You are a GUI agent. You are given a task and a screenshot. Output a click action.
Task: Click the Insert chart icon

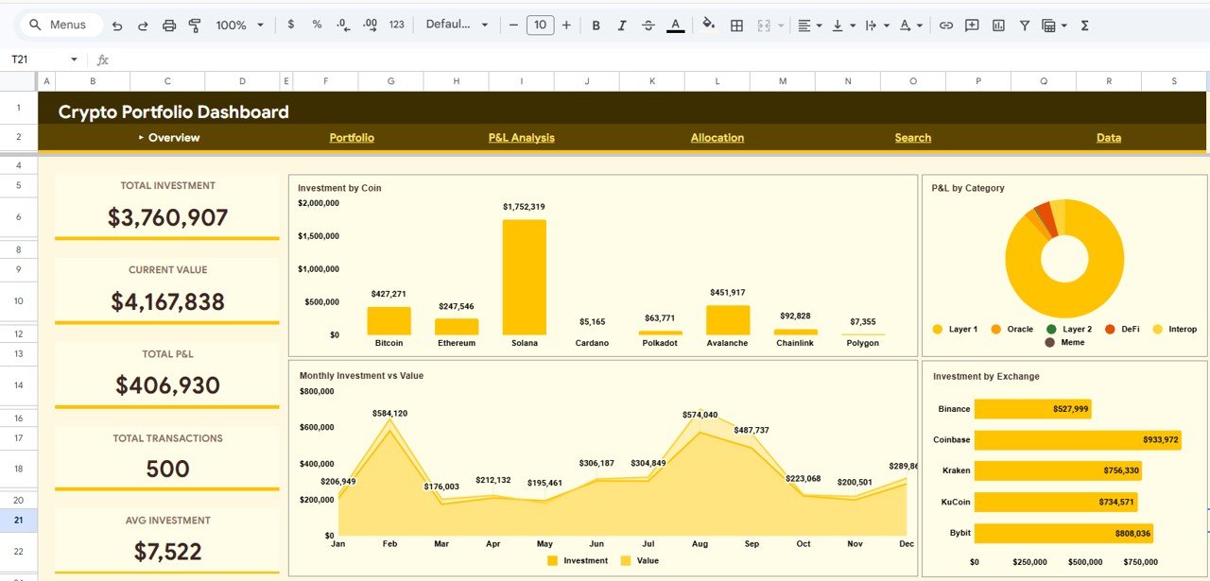[x=998, y=26]
